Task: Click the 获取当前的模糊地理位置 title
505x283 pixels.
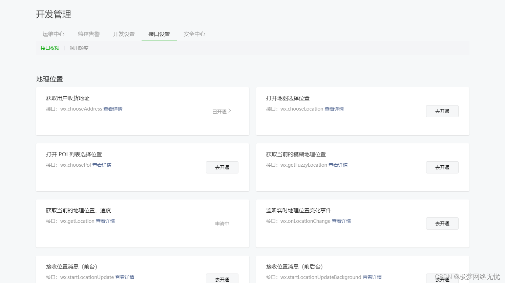Action: (296, 155)
